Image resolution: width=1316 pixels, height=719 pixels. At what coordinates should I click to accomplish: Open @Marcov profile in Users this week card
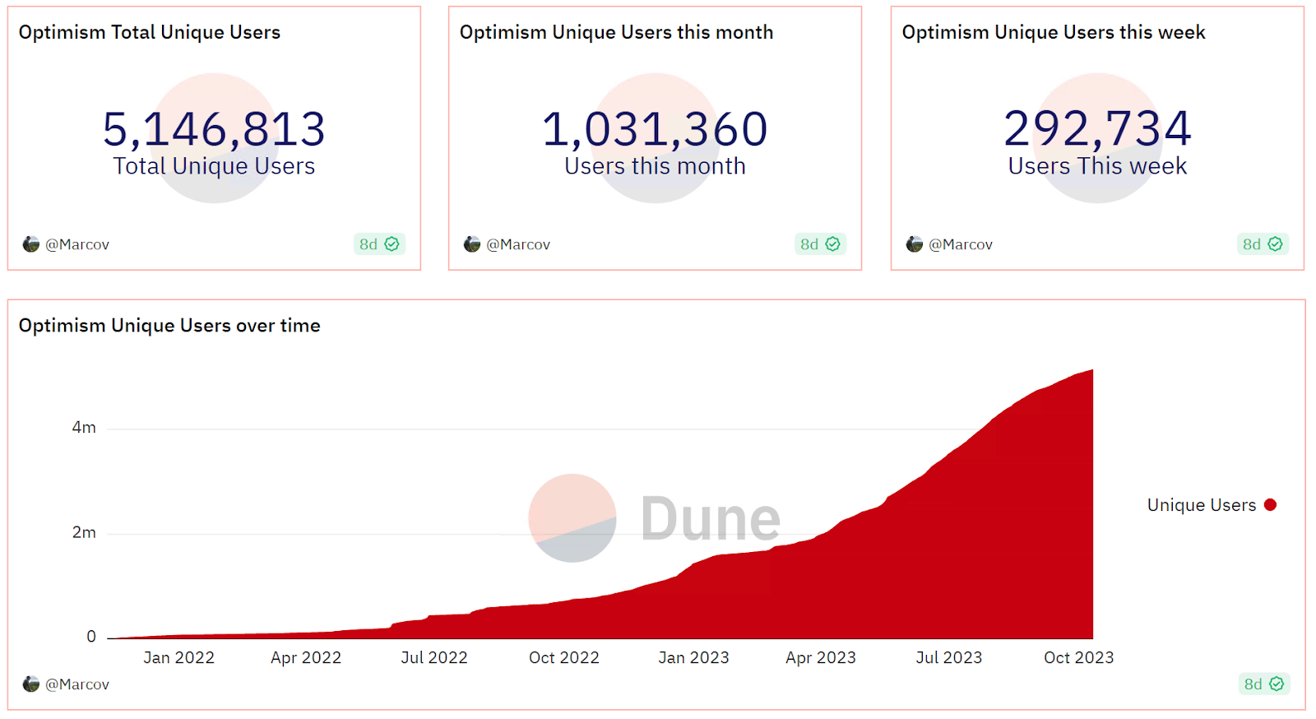(961, 244)
